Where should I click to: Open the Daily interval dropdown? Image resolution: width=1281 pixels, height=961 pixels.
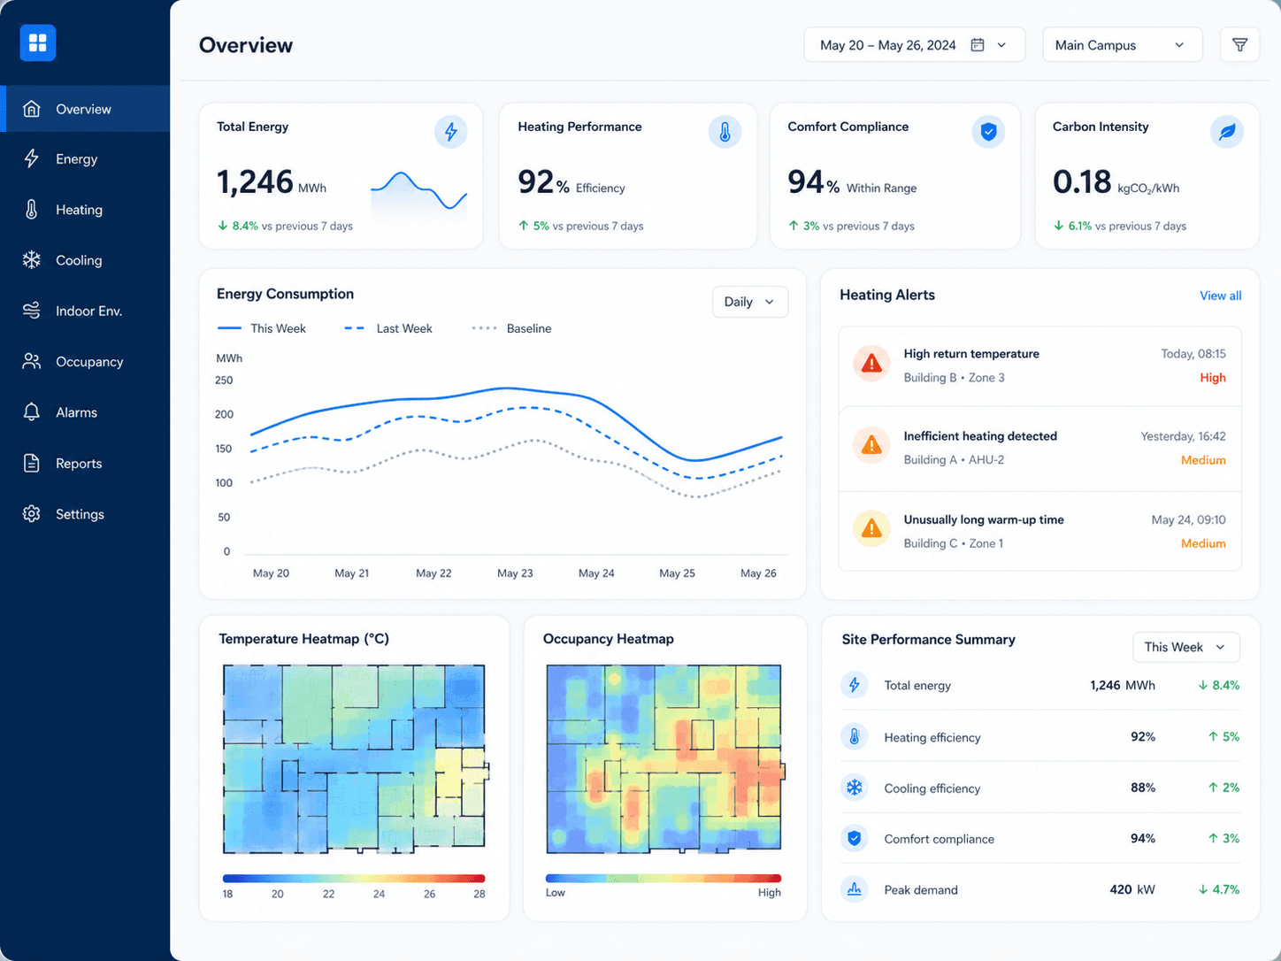pyautogui.click(x=749, y=302)
